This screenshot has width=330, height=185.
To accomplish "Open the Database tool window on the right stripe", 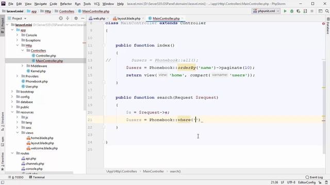I will click(x=328, y=26).
